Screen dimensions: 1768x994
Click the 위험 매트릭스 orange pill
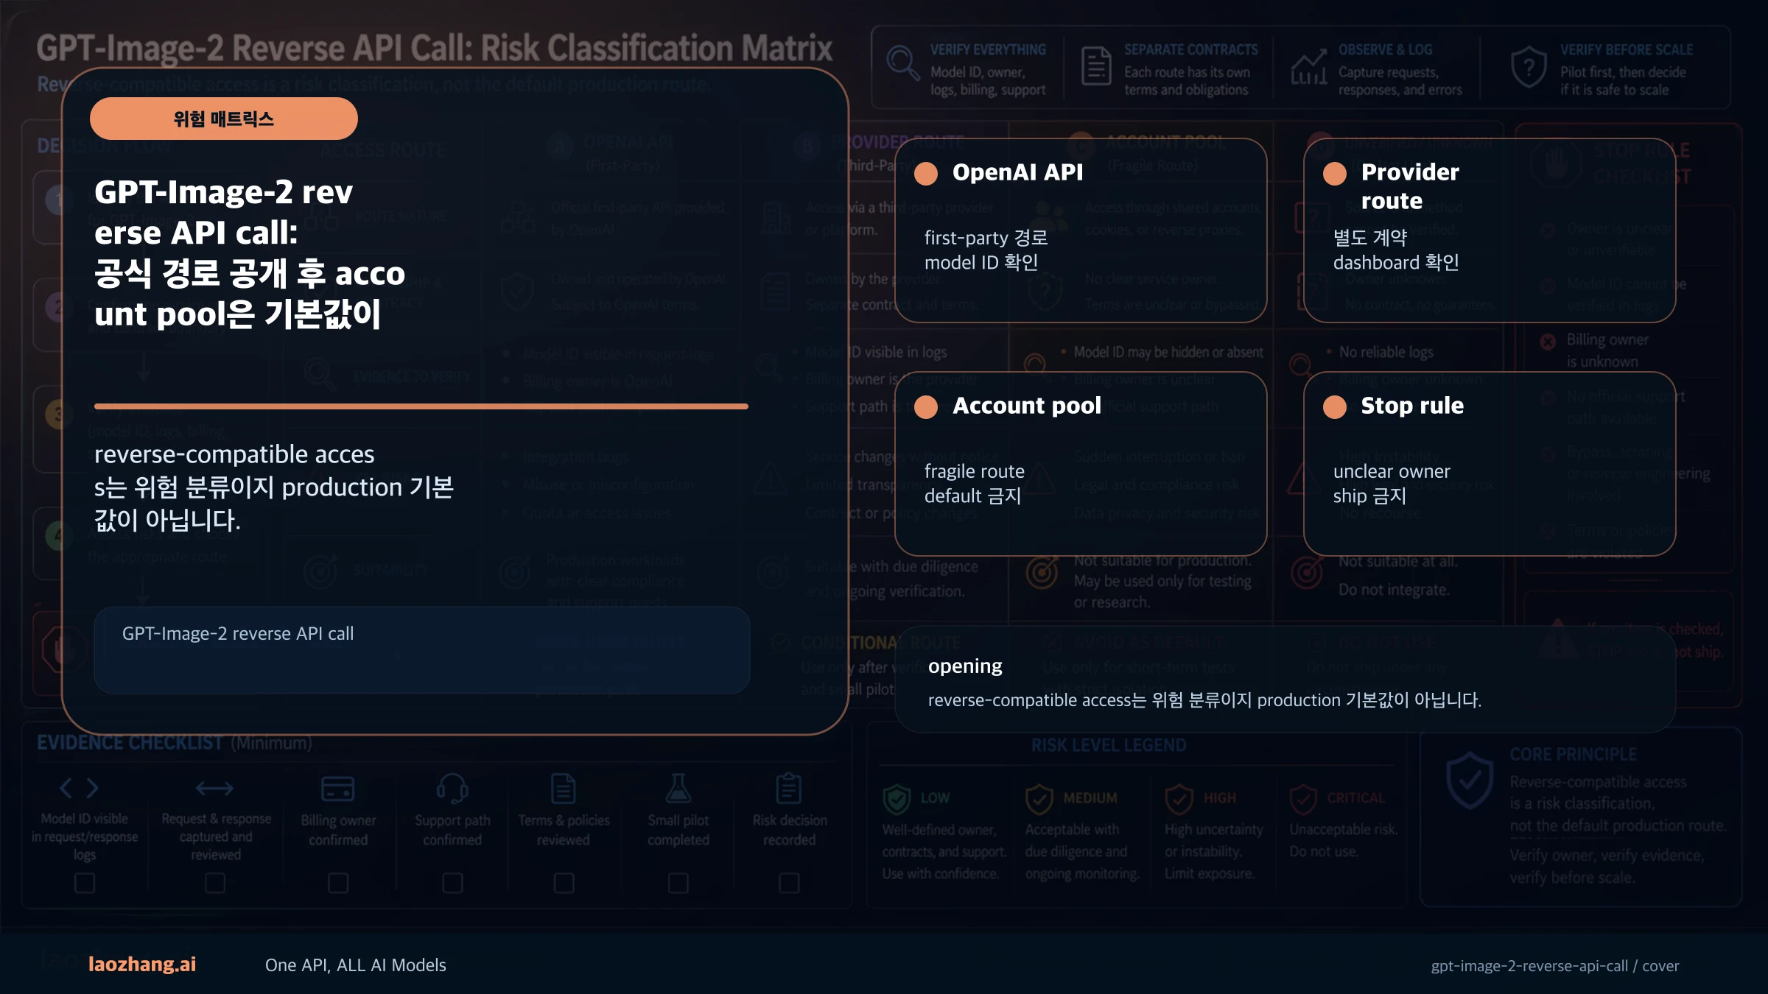[223, 119]
